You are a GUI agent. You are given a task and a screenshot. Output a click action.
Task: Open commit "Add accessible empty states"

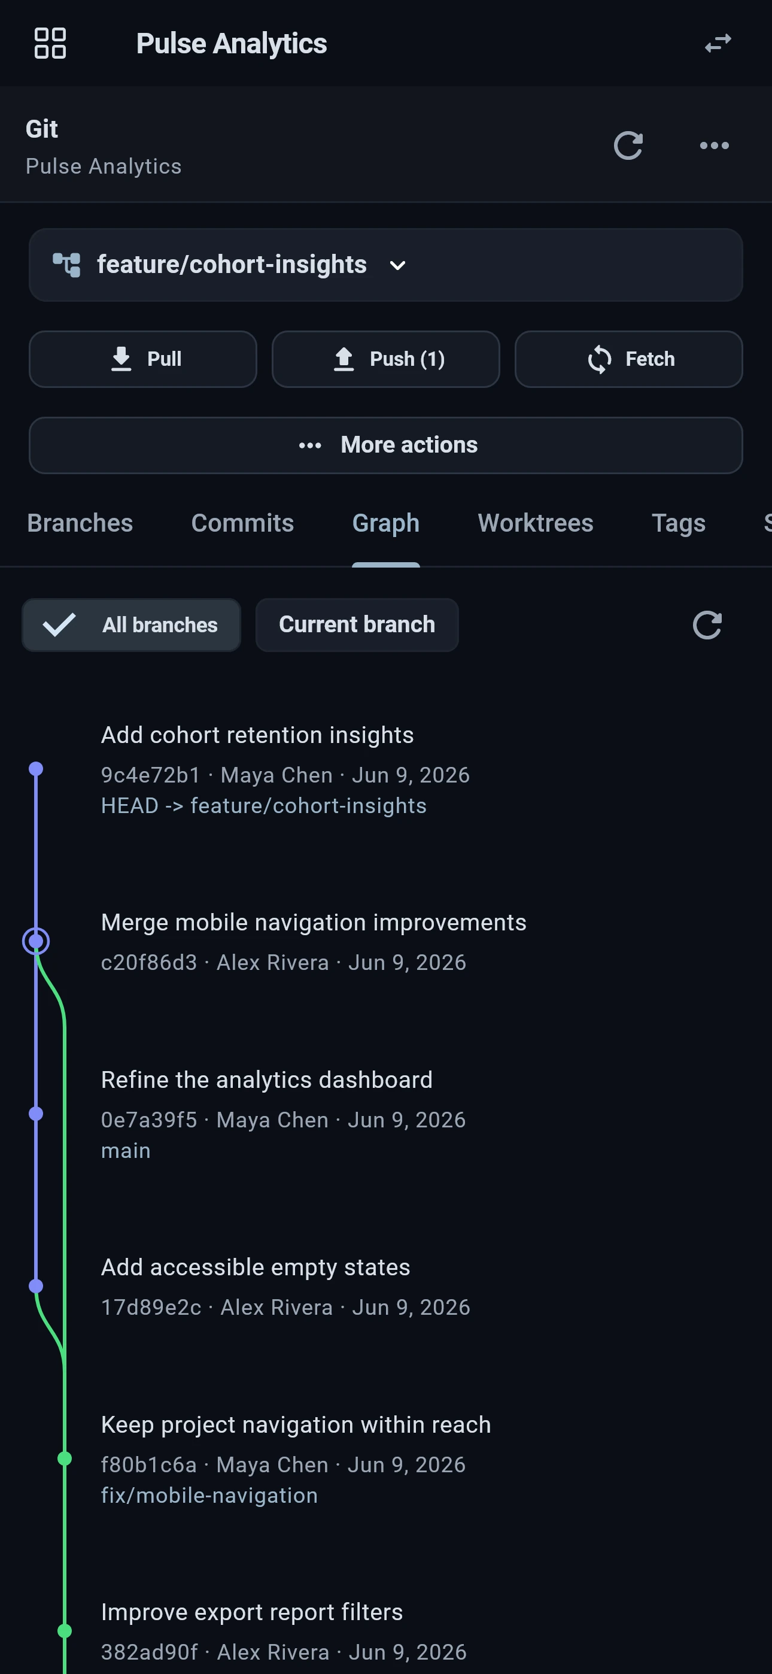(256, 1267)
